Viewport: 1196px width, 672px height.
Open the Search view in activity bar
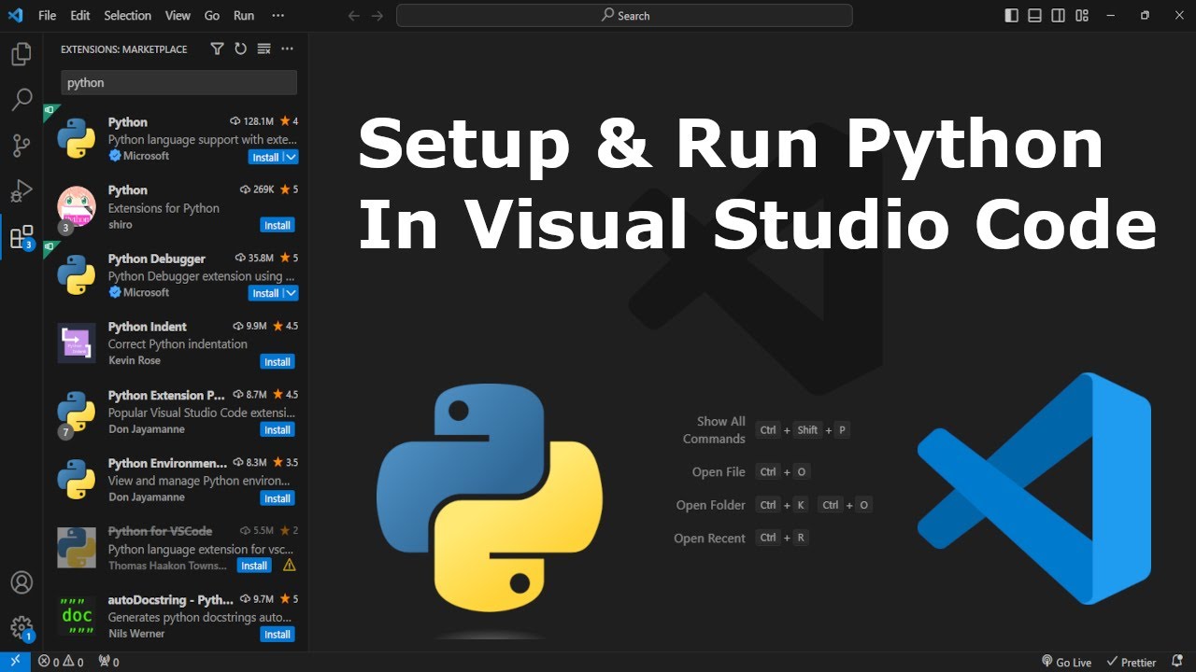(21, 99)
